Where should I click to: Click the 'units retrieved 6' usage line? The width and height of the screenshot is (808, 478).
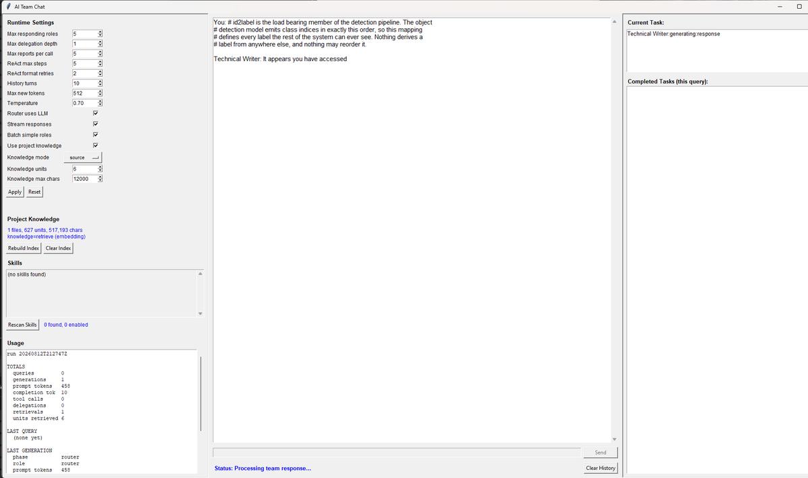point(39,418)
